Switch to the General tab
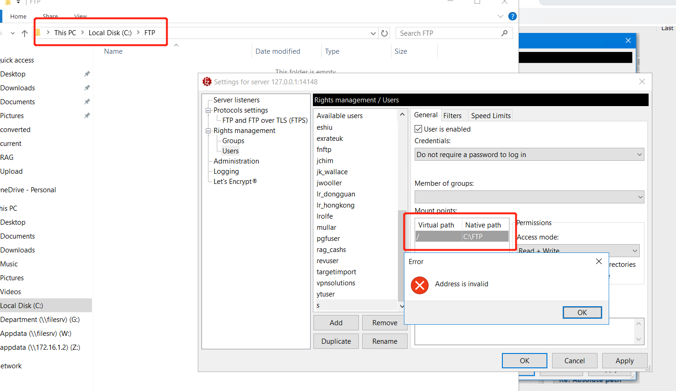Screen dimensions: 676x391 pos(426,115)
